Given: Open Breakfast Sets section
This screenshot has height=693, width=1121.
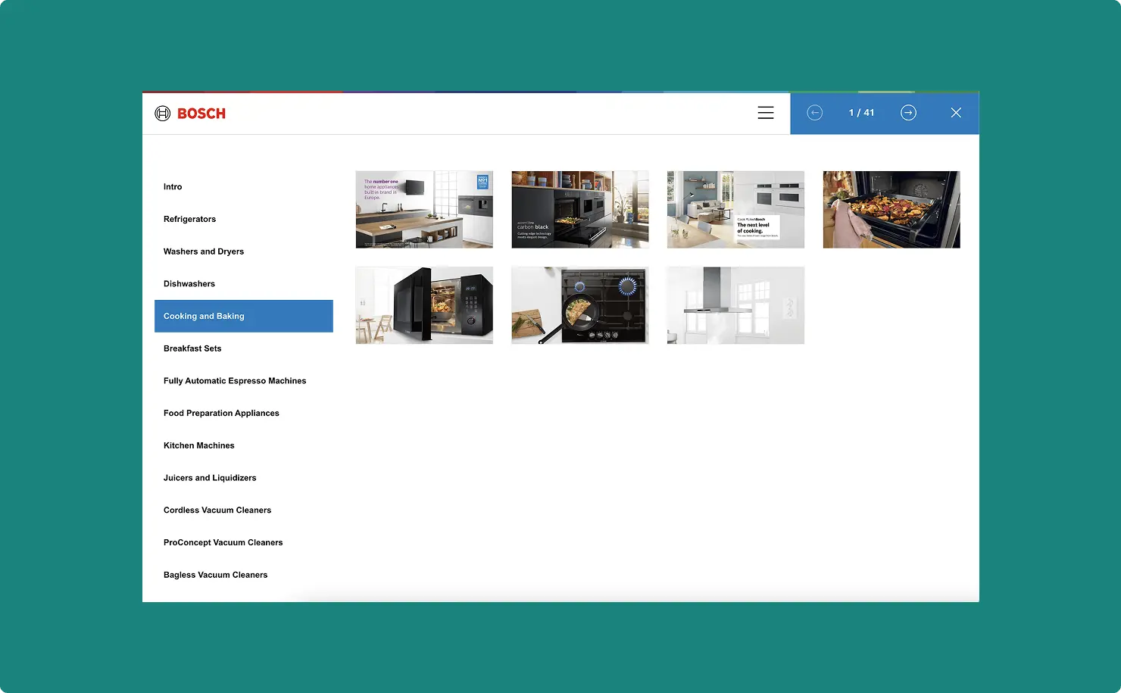Looking at the screenshot, I should pyautogui.click(x=192, y=349).
